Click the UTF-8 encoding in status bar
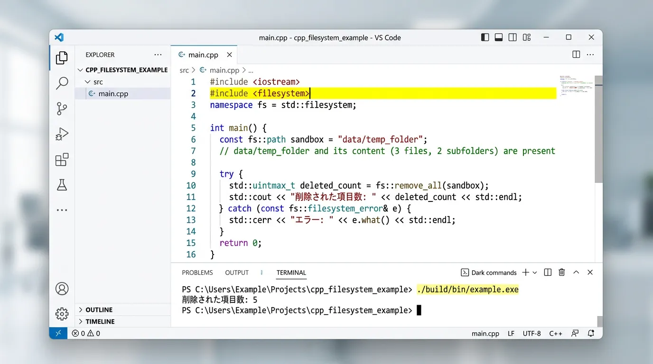Viewport: 653px width, 364px height. point(532,333)
